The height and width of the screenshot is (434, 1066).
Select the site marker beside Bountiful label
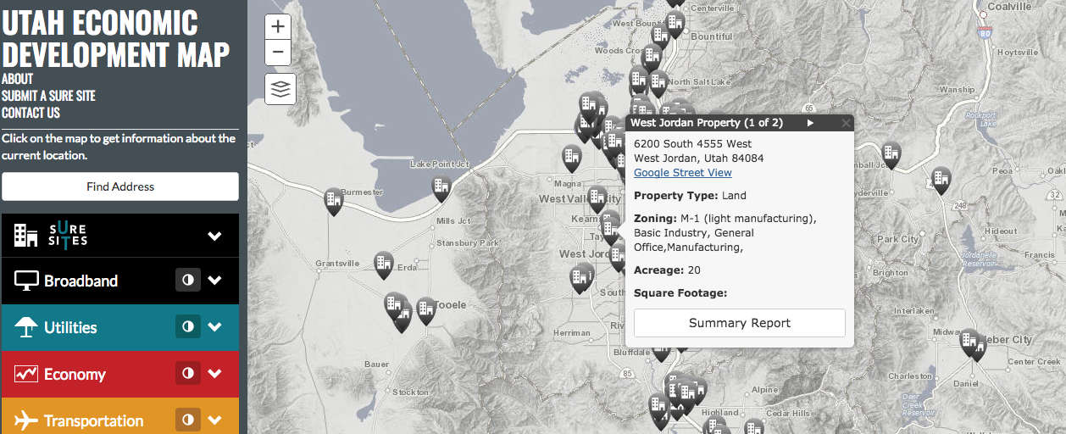pos(675,25)
